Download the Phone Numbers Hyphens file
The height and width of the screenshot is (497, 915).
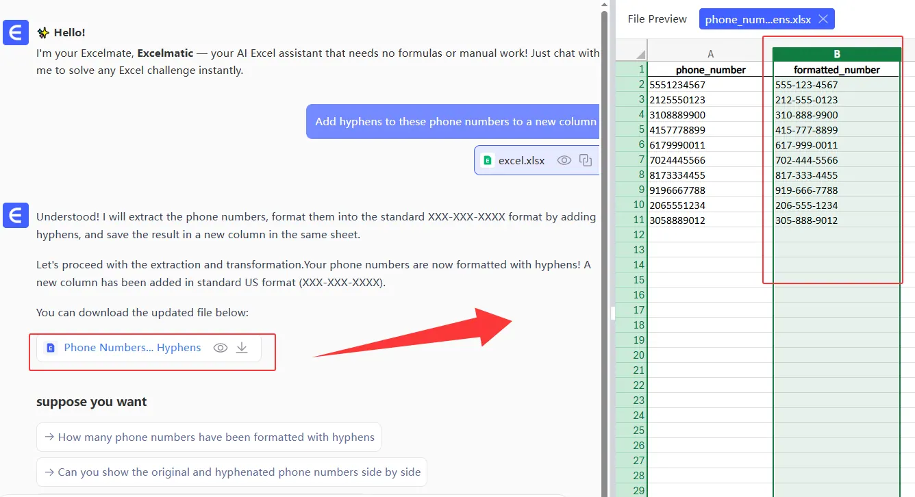tap(242, 348)
